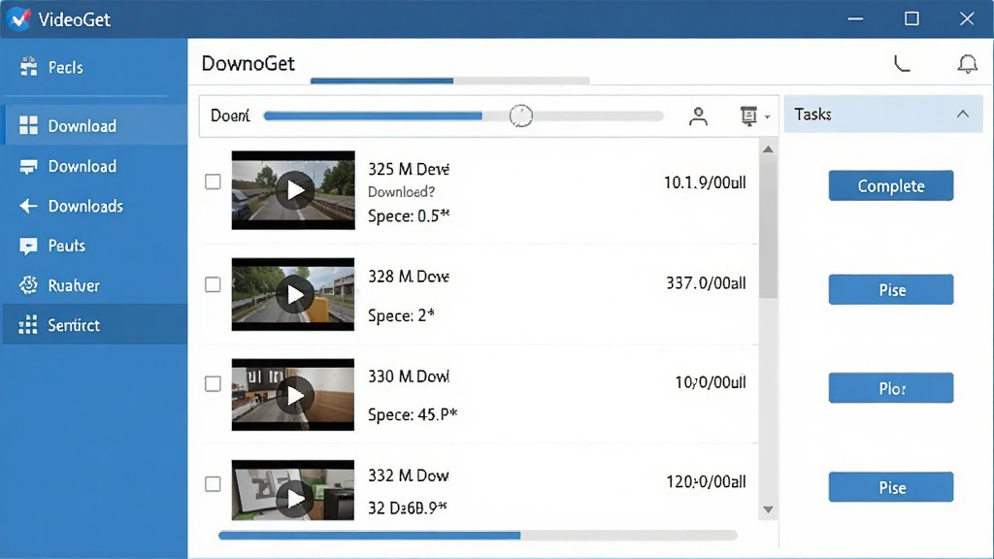
Task: Click the 330 M Dowl title
Action: coord(409,377)
